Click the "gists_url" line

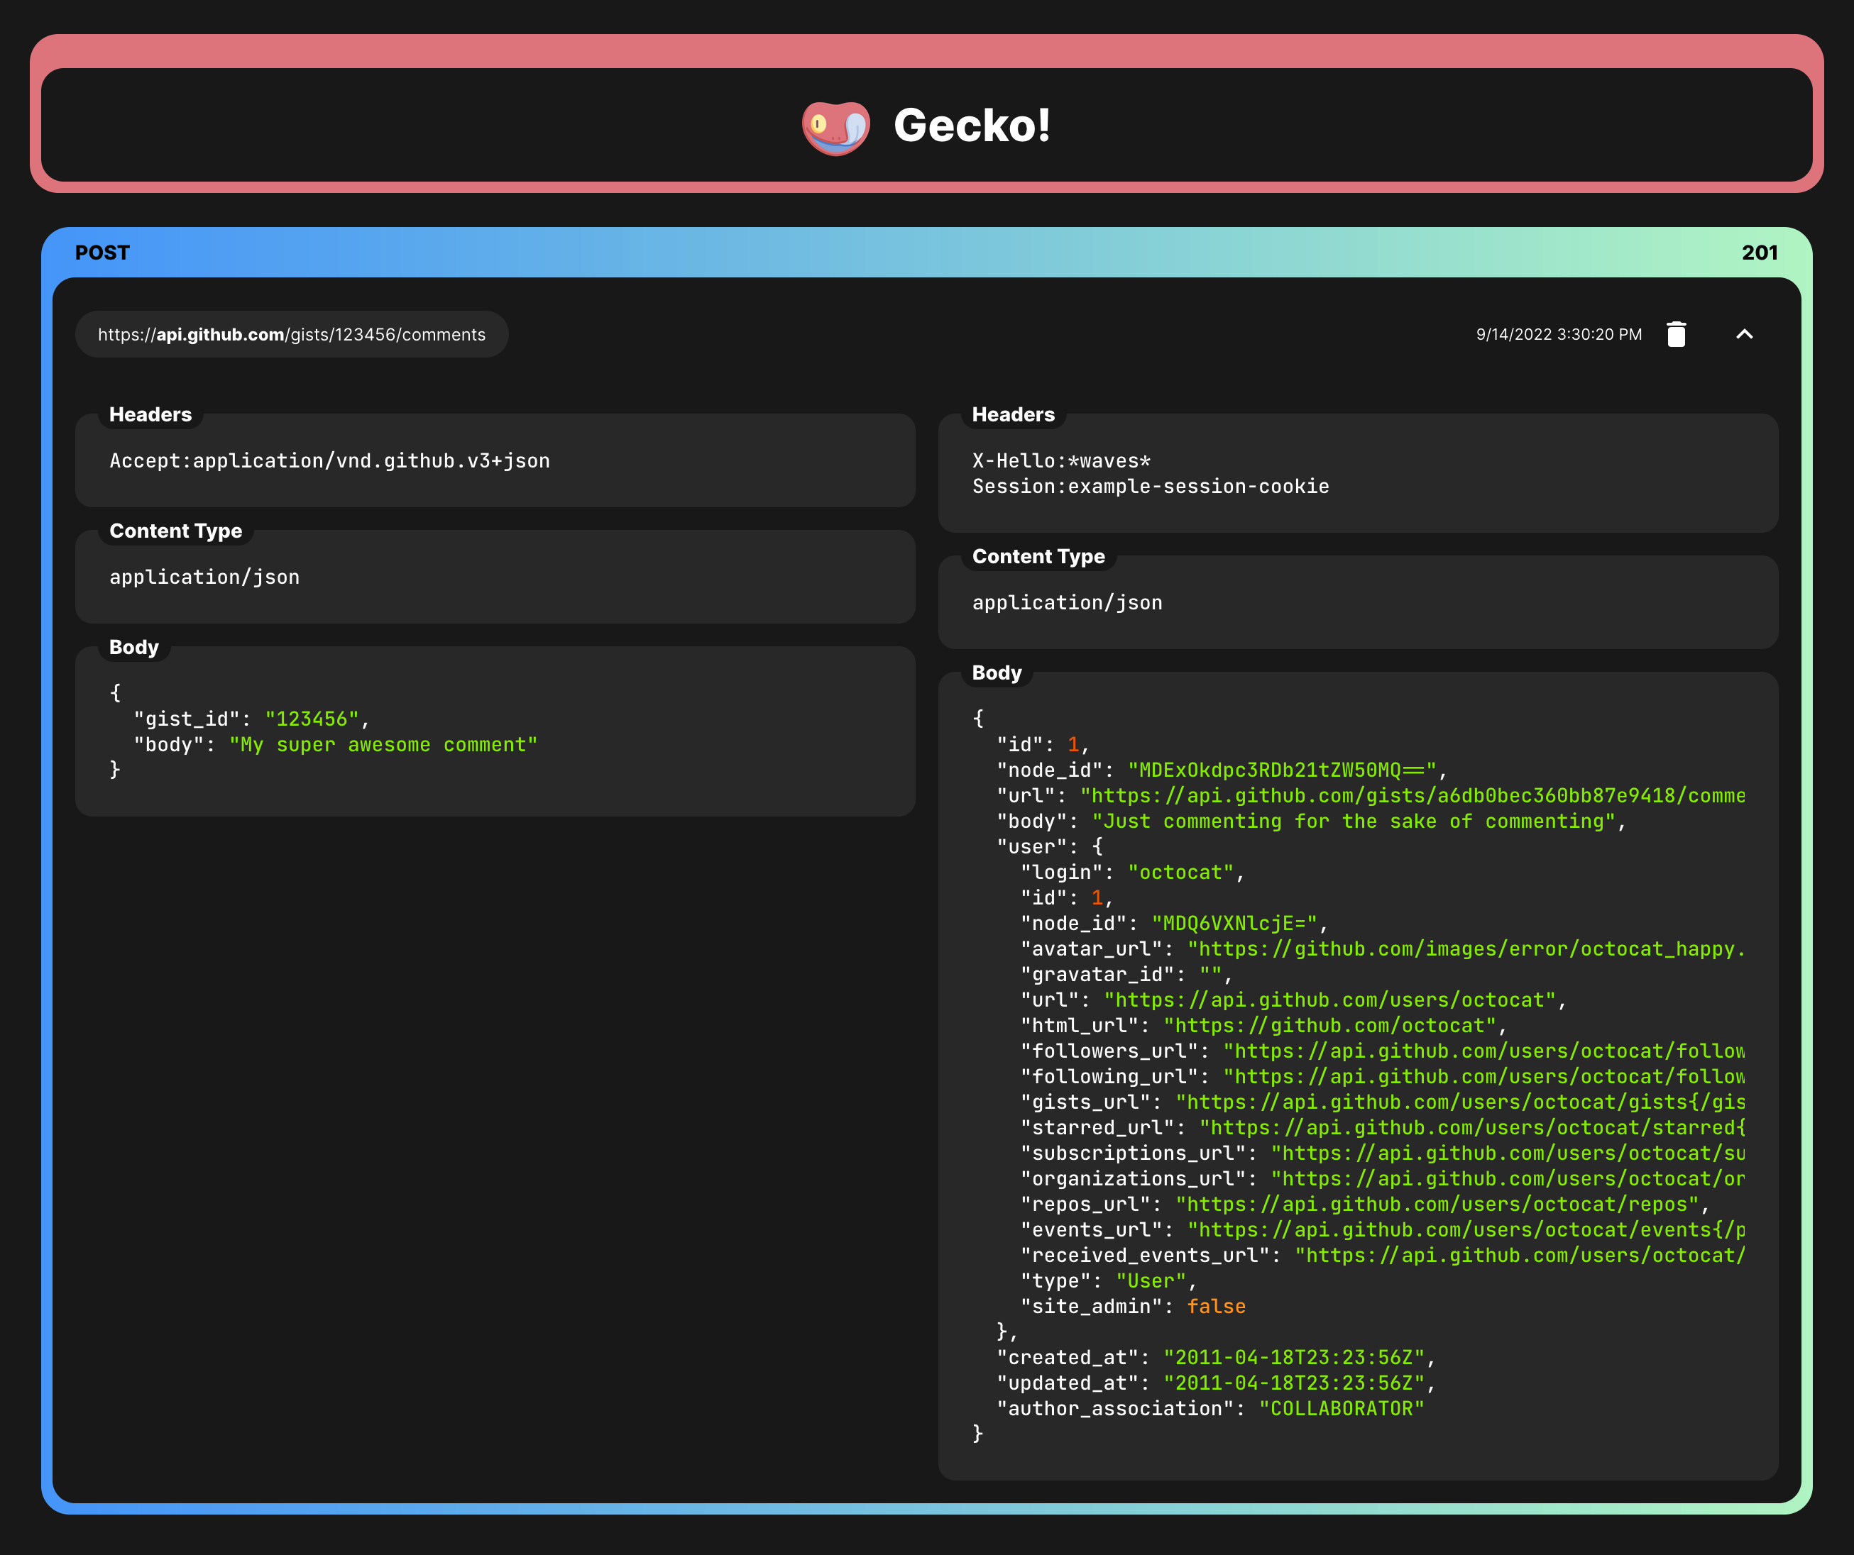[x=1383, y=1102]
